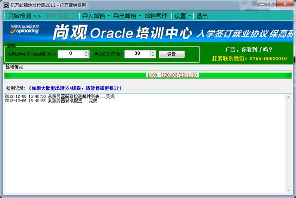Open the 导入邮箱 import mailbox menu
Screen dimensions: 296x198
click(93, 16)
